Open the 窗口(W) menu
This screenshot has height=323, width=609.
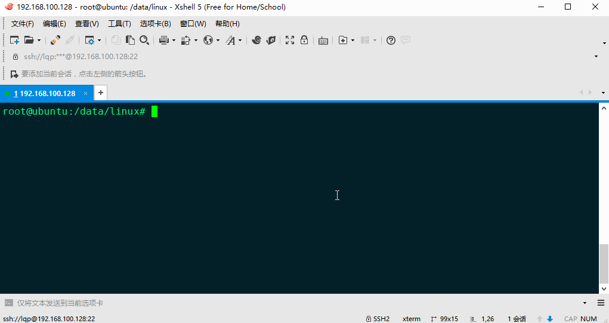(193, 24)
